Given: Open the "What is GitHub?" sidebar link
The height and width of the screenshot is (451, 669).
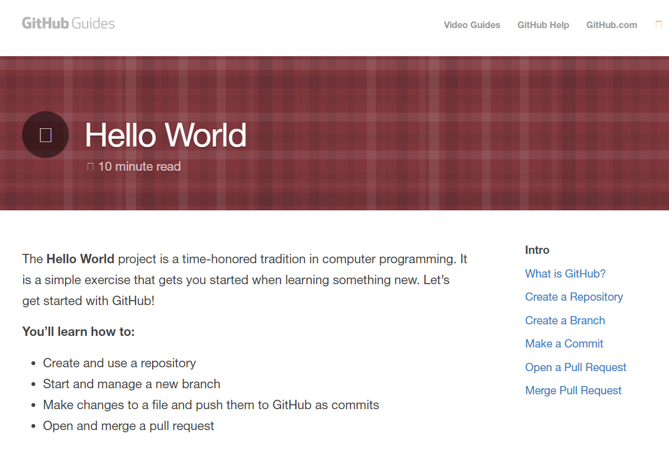Looking at the screenshot, I should click(x=565, y=273).
